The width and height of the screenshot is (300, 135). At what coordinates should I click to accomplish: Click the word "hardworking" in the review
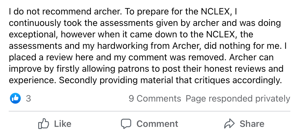pyautogui.click(x=122, y=46)
